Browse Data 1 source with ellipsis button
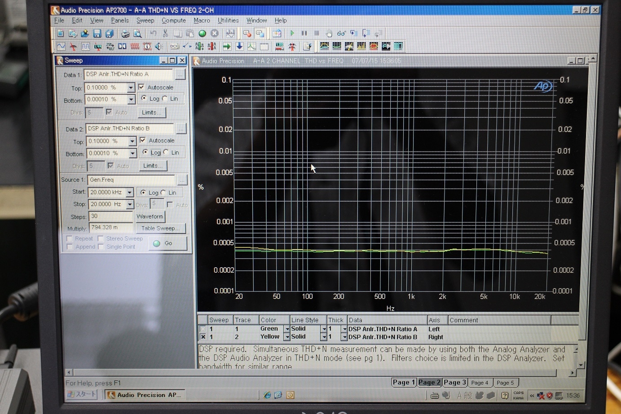The width and height of the screenshot is (621, 414). [x=180, y=75]
